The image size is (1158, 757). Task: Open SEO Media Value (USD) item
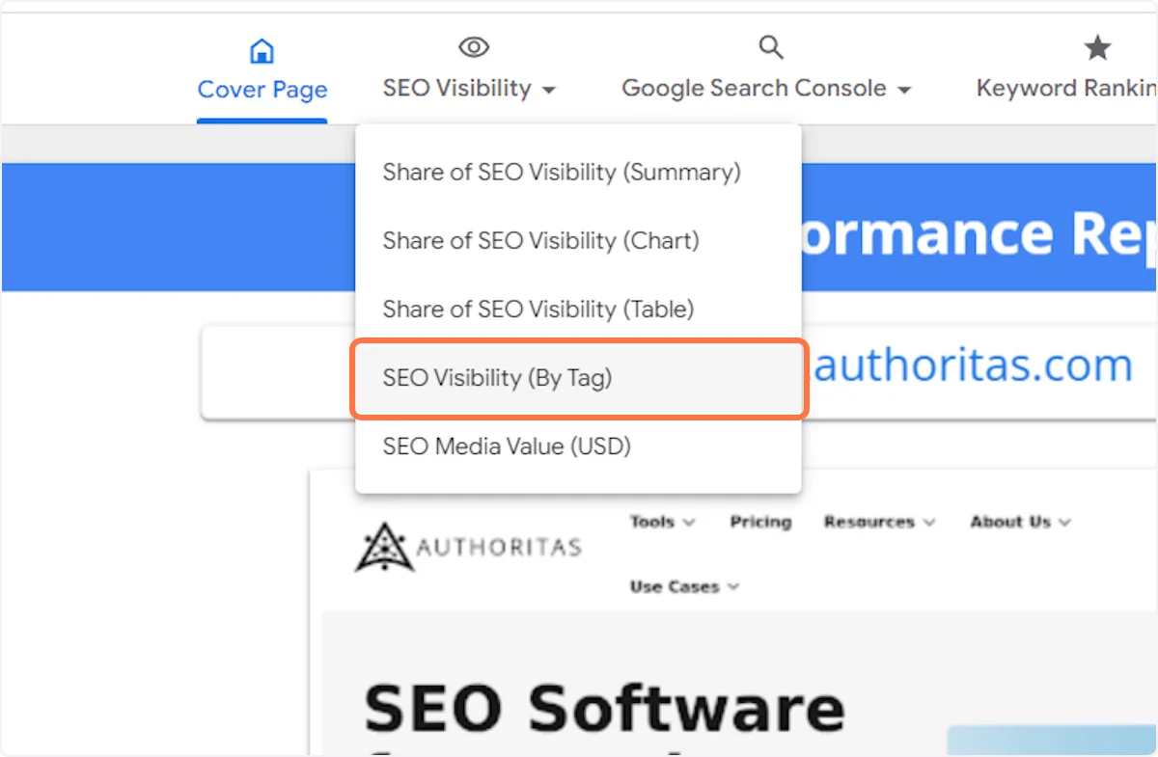[x=506, y=446]
